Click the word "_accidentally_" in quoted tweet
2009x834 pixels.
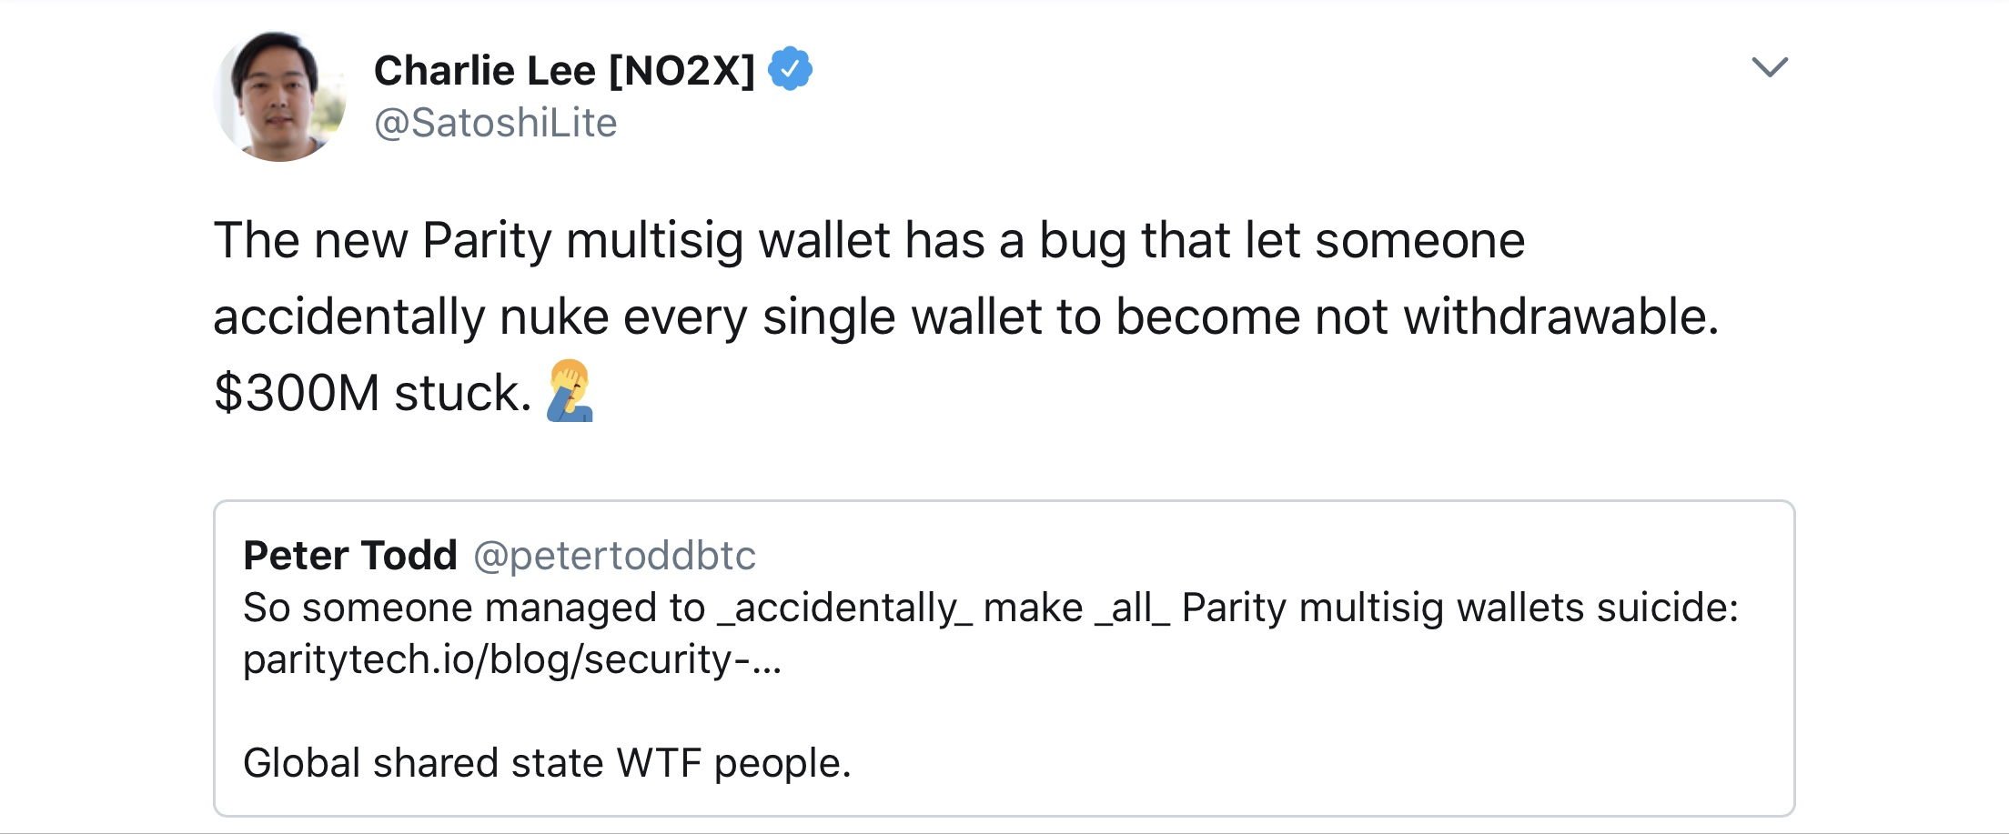coord(844,608)
